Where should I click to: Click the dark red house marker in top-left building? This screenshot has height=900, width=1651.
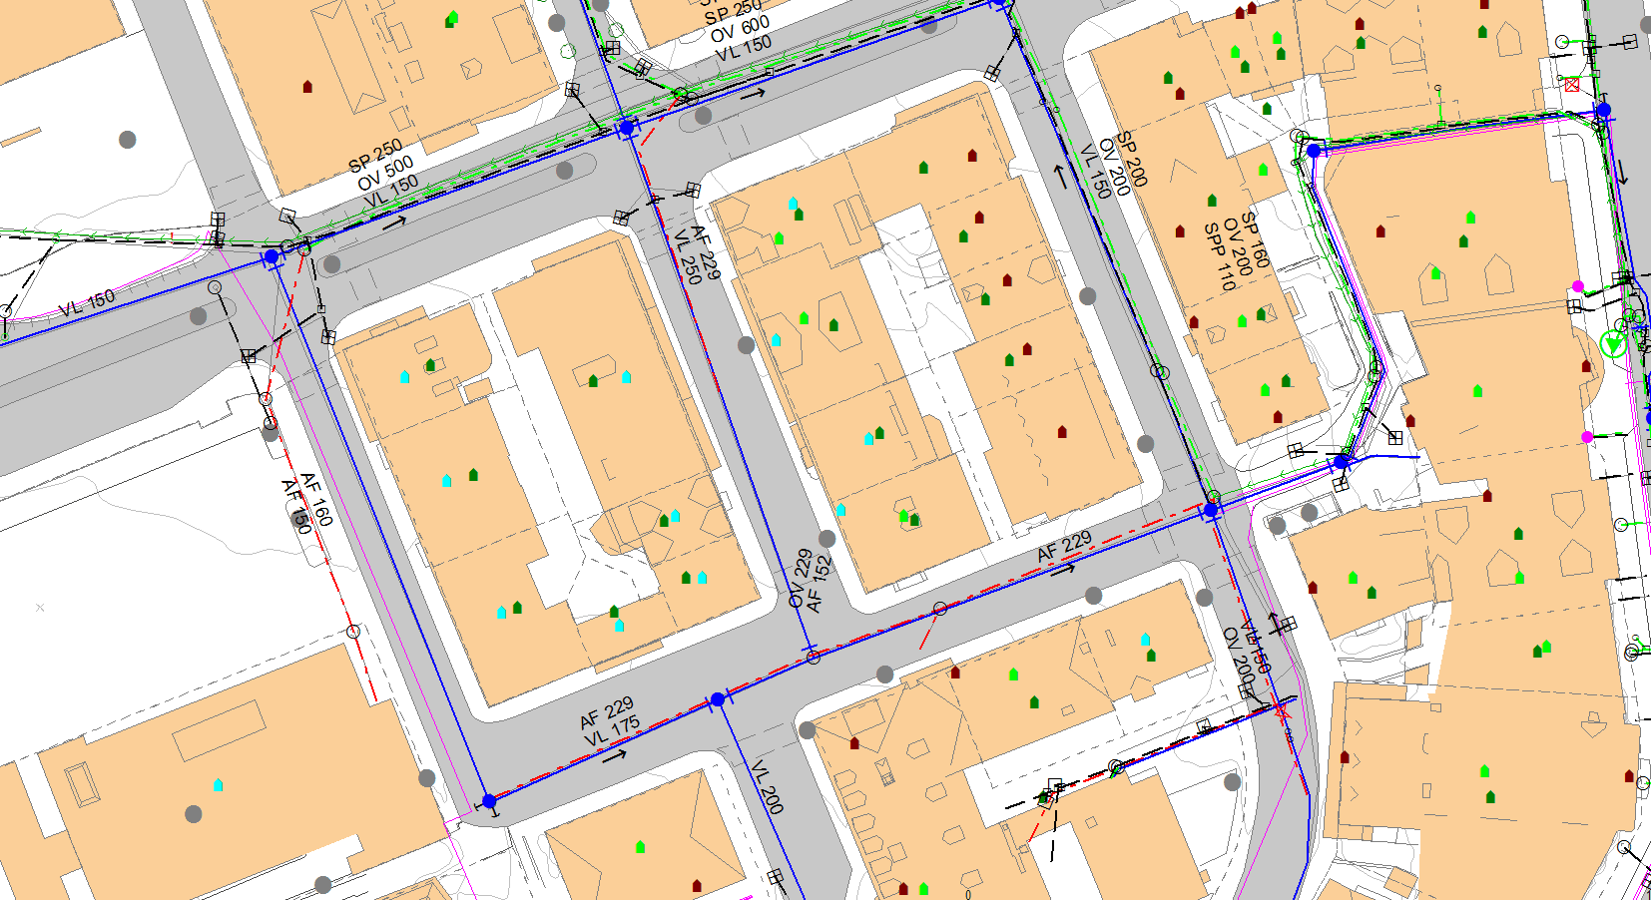(x=307, y=87)
